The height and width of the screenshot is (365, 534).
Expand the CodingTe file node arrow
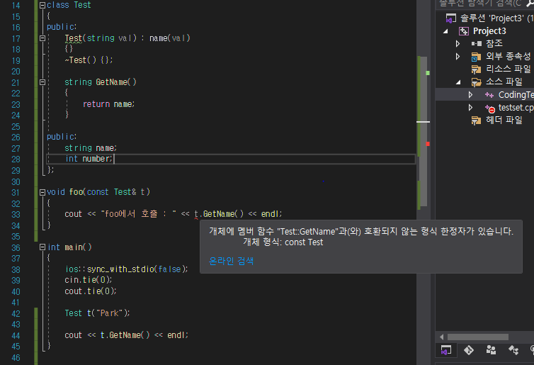tap(470, 95)
